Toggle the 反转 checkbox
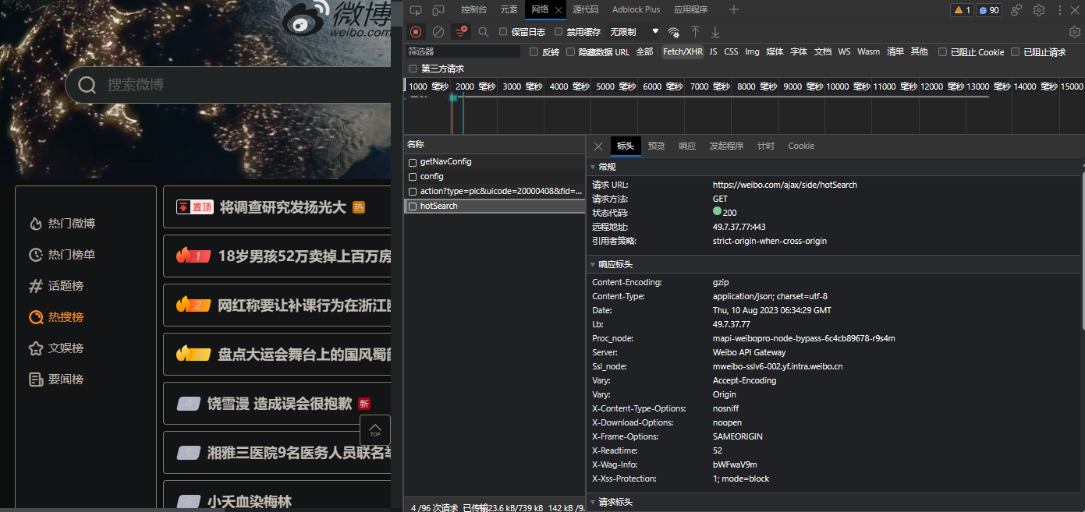 click(x=534, y=52)
